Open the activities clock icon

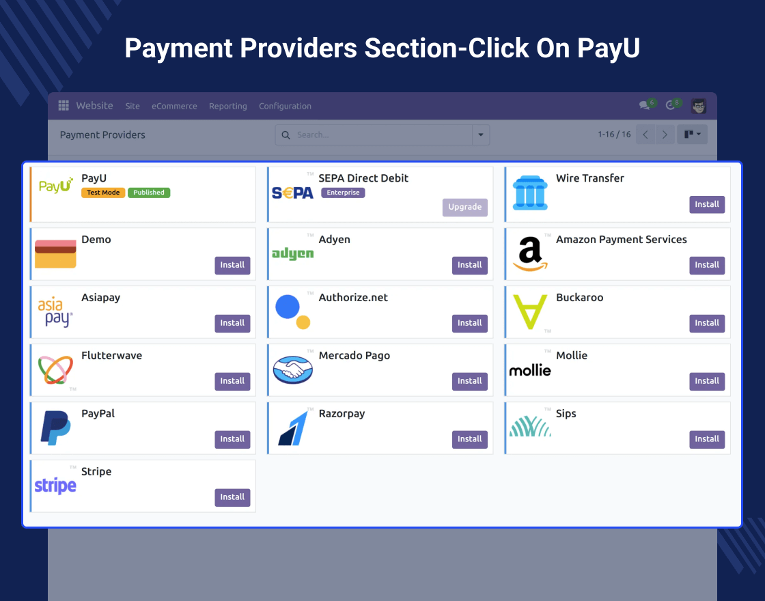coord(670,105)
